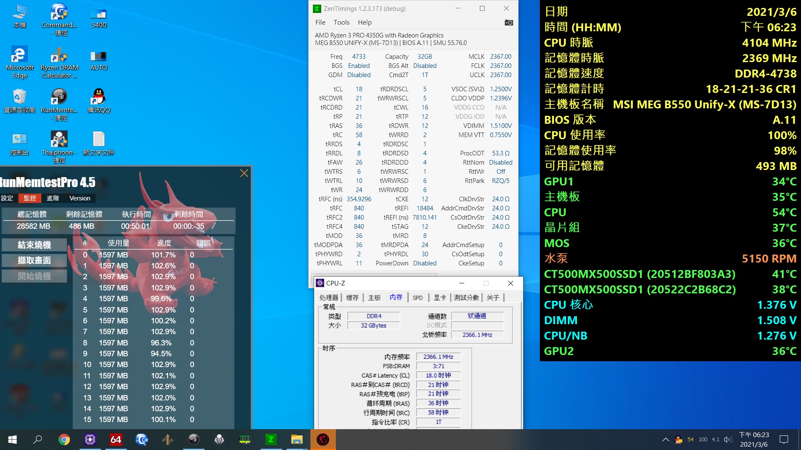The width and height of the screenshot is (801, 450).
Task: Click the VDIMM value 1.5100V
Action: pos(501,126)
